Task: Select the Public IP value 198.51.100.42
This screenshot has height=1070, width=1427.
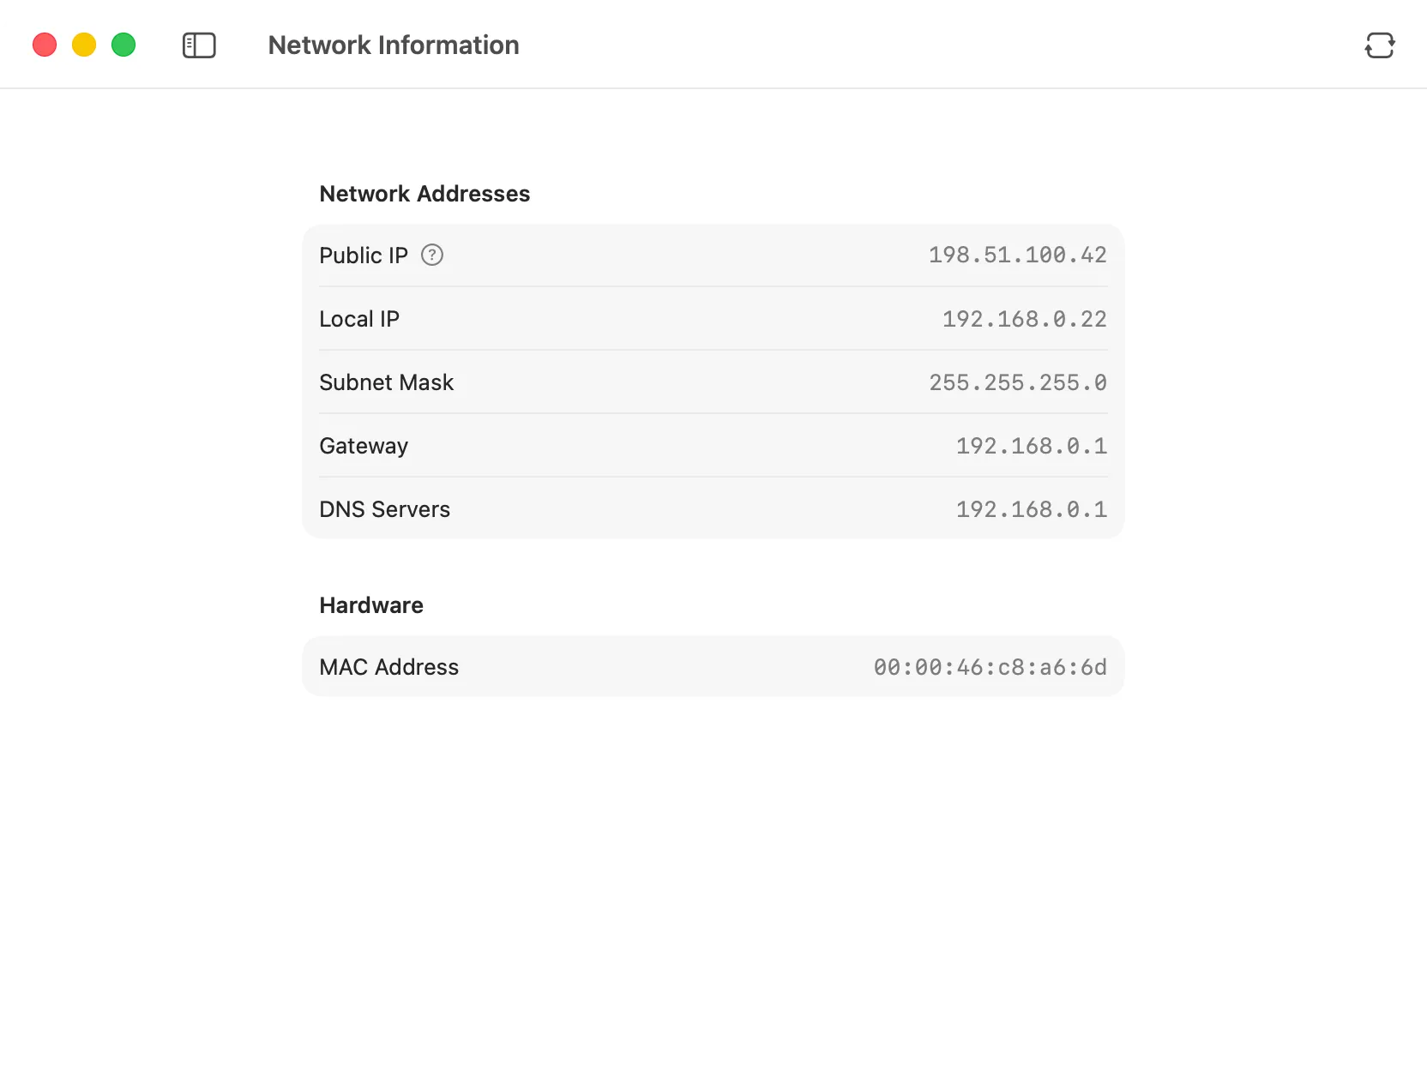Action: tap(1017, 255)
